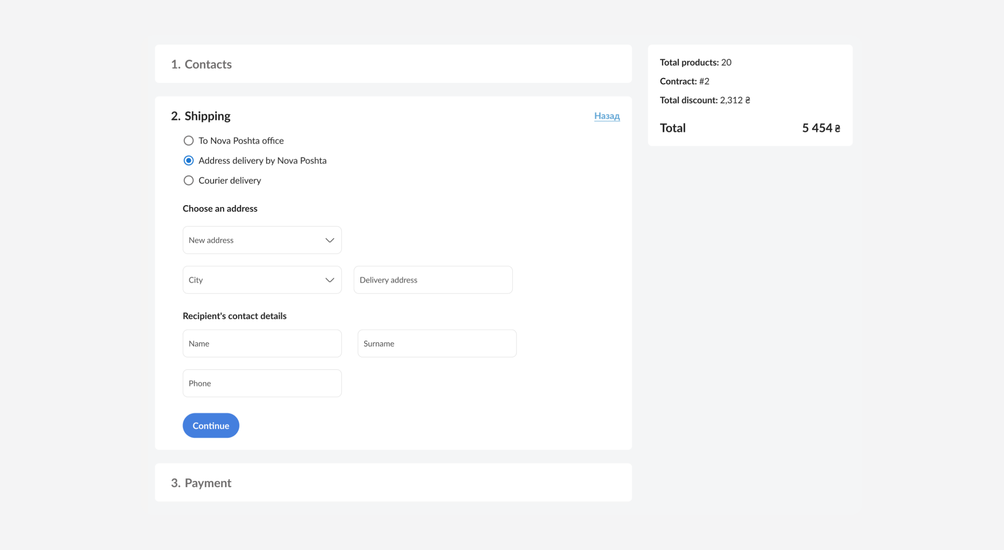Viewport: 1004px width, 550px height.
Task: Click the chevron arrow in New address field
Action: 329,240
